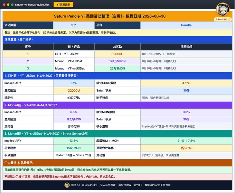The image size is (235, 193).
Task: Select the 序号 column header
Action: [x=28, y=47]
